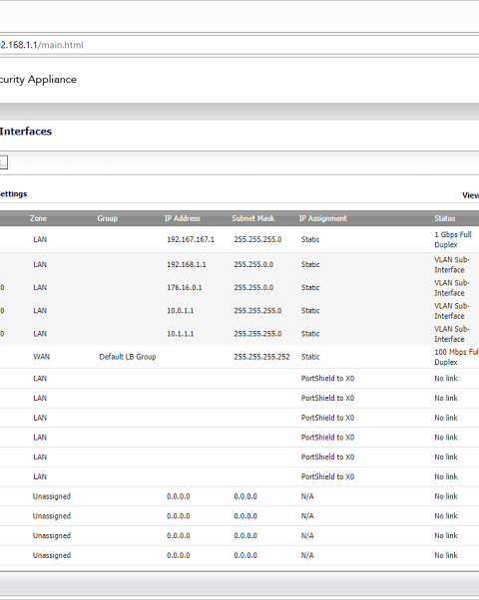Screen dimensions: 479x600
Task: Select the row with IP 192.168.1.1
Action: [x=239, y=264]
